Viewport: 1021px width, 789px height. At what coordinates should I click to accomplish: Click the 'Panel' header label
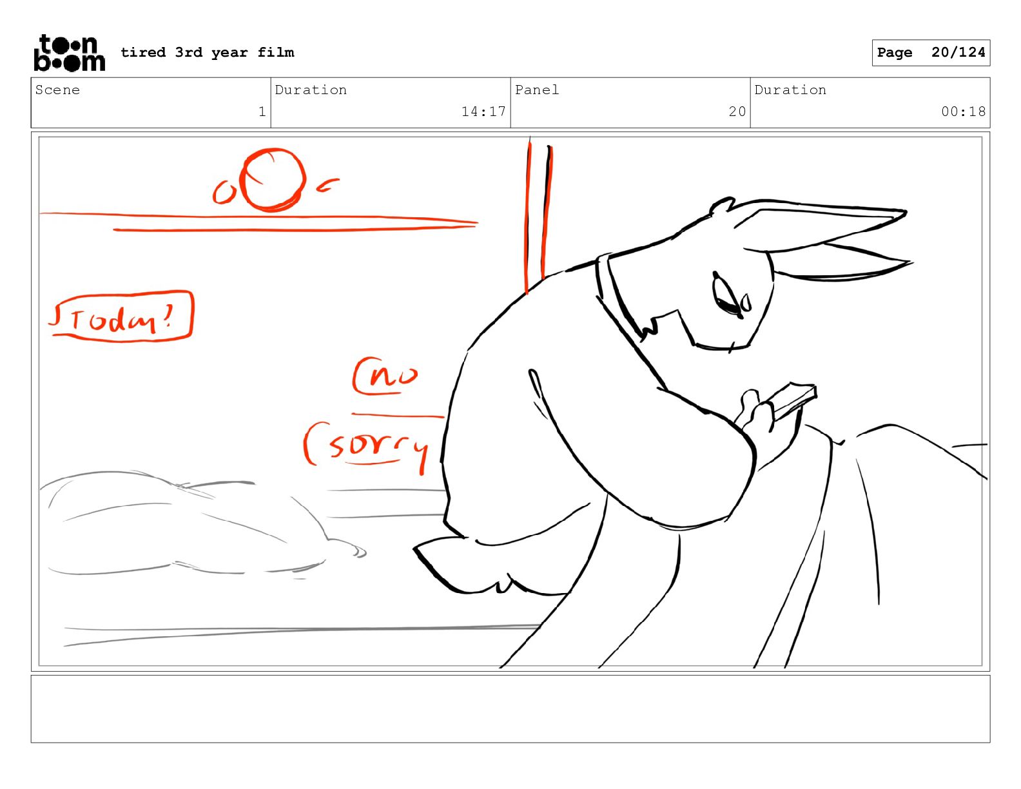pos(537,90)
